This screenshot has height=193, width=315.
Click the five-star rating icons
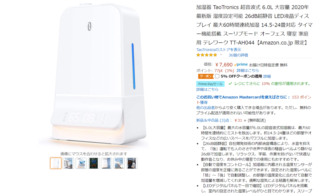[207, 55]
